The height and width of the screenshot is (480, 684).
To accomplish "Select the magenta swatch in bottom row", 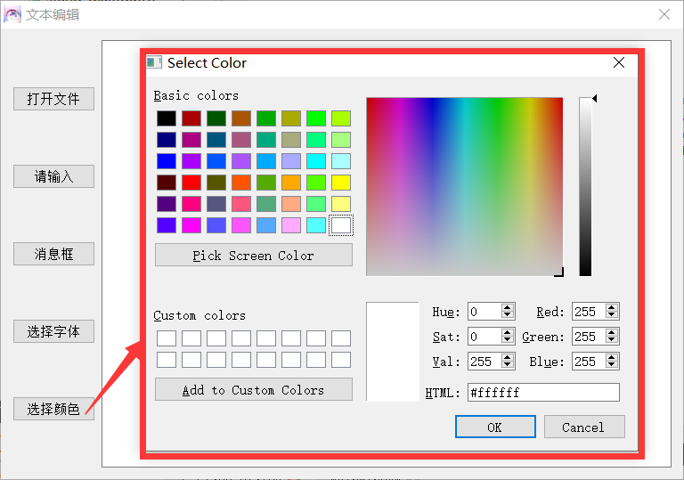I will 191,225.
